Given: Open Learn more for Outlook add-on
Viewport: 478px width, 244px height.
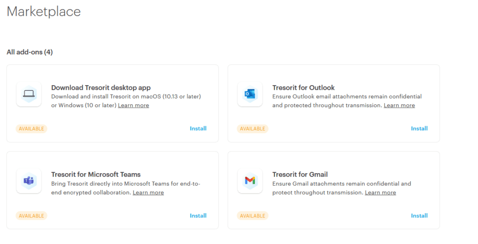Looking at the screenshot, I should point(399,106).
